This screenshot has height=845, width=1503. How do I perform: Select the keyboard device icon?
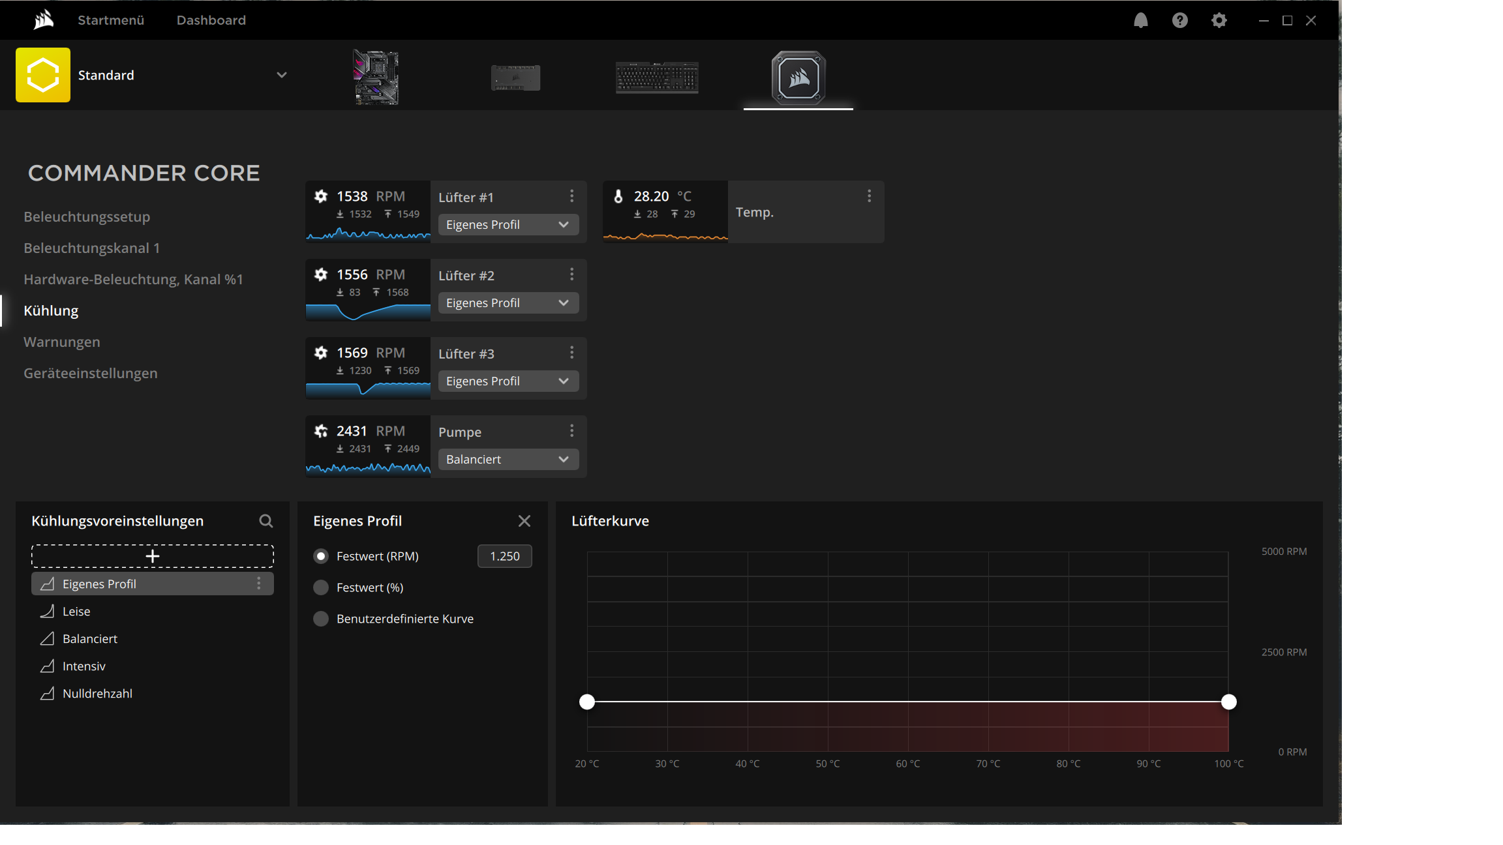(657, 78)
